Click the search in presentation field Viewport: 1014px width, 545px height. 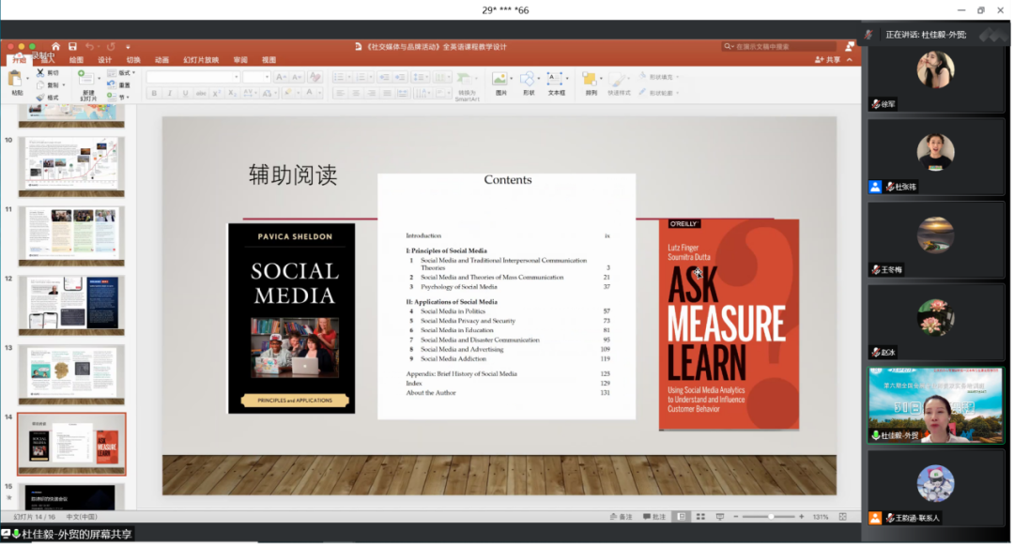tap(778, 47)
